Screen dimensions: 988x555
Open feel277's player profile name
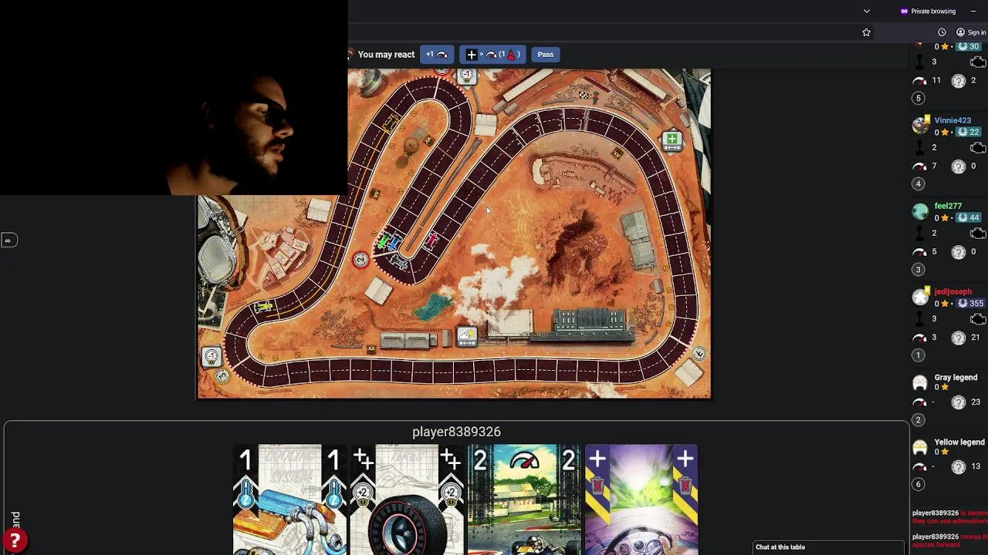point(948,207)
